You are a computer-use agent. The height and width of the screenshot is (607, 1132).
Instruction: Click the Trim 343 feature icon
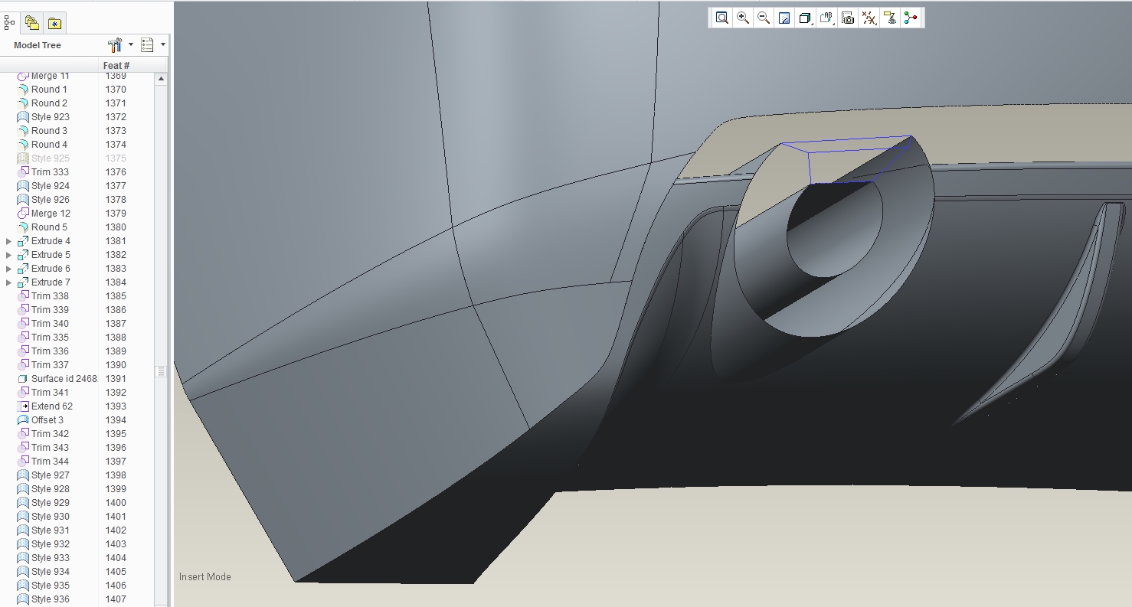point(23,448)
